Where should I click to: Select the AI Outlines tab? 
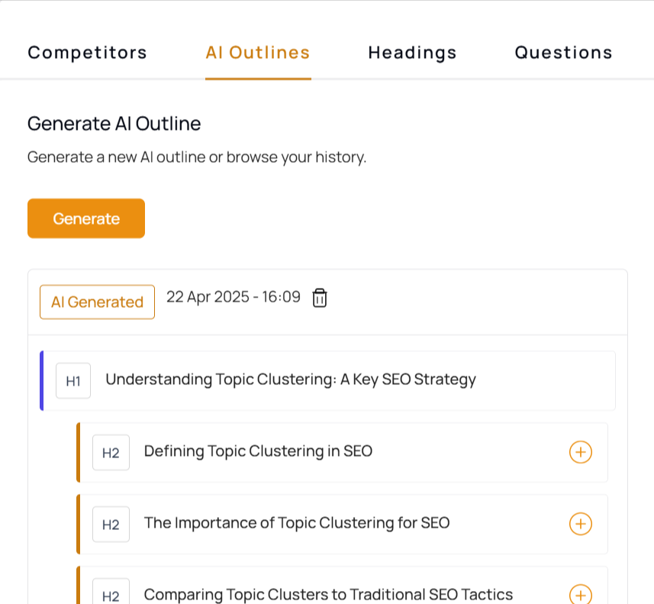pos(258,53)
